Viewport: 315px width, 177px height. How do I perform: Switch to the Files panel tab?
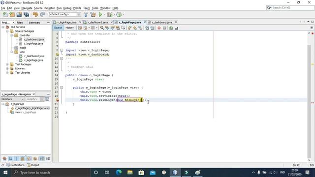tap(20, 23)
